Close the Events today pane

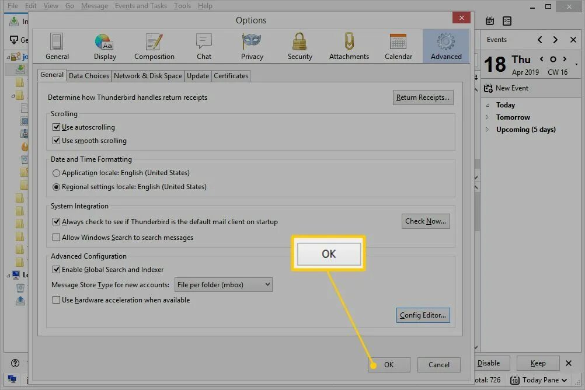(573, 40)
